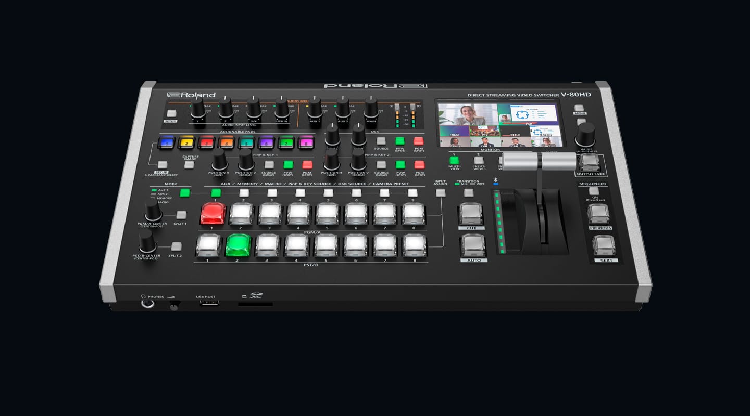This screenshot has height=416, width=750.
Task: Select PST/B cross-point button 5
Action: 327,245
